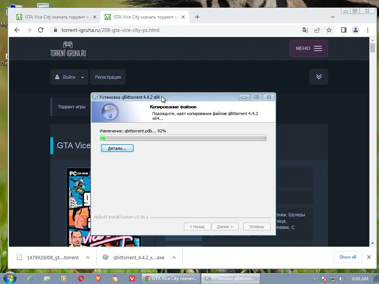The image size is (379, 284).
Task: Open a new Chrome tab
Action: pyautogui.click(x=197, y=17)
